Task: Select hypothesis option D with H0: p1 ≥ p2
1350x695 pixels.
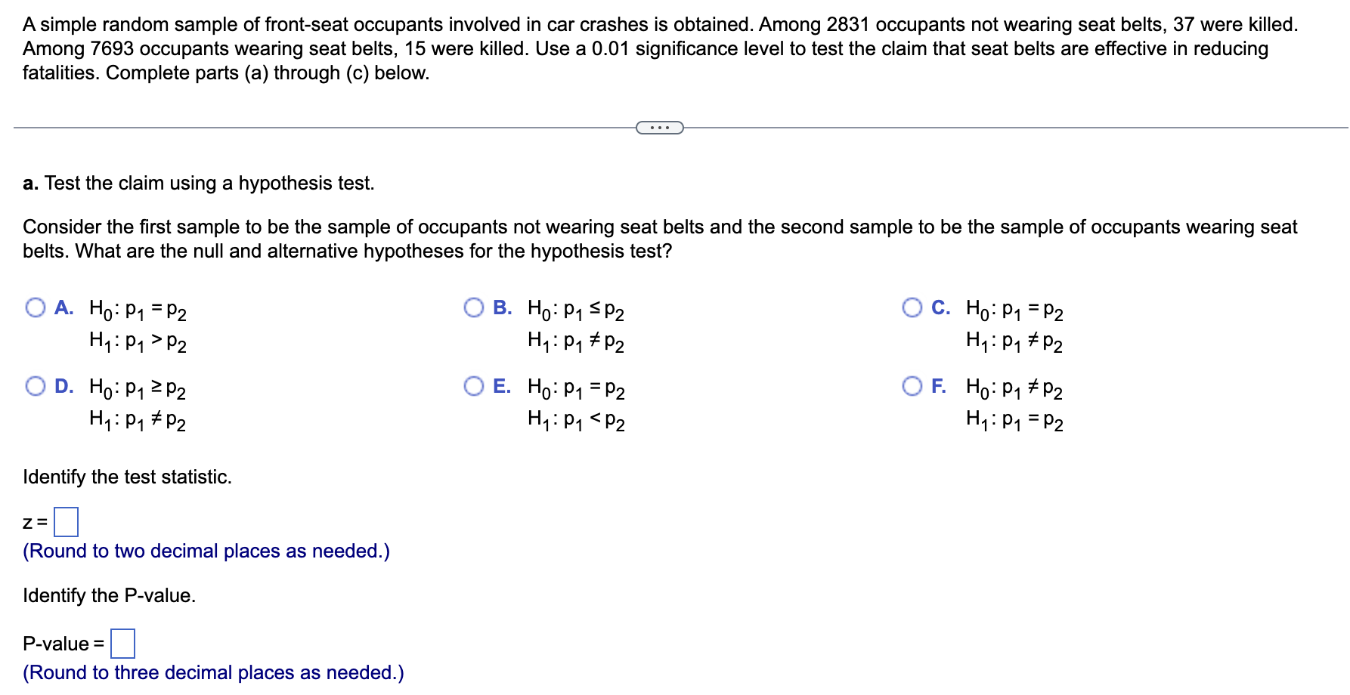Action: click(34, 385)
